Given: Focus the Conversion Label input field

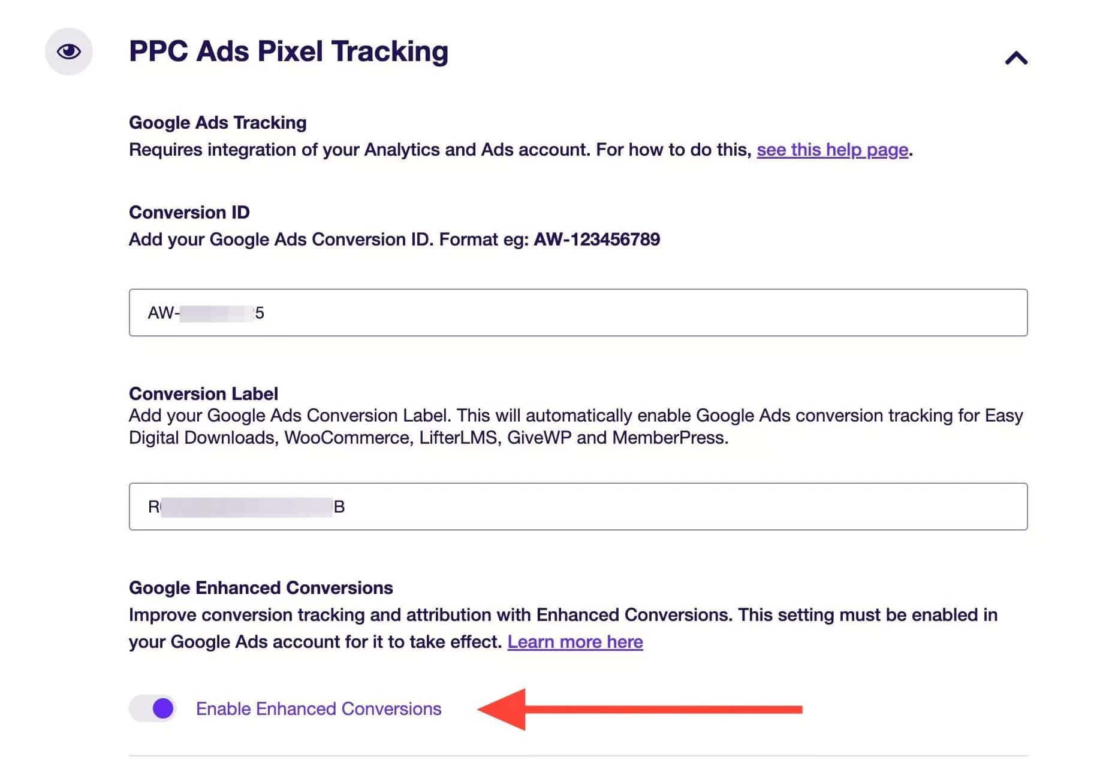Looking at the screenshot, I should [x=578, y=507].
